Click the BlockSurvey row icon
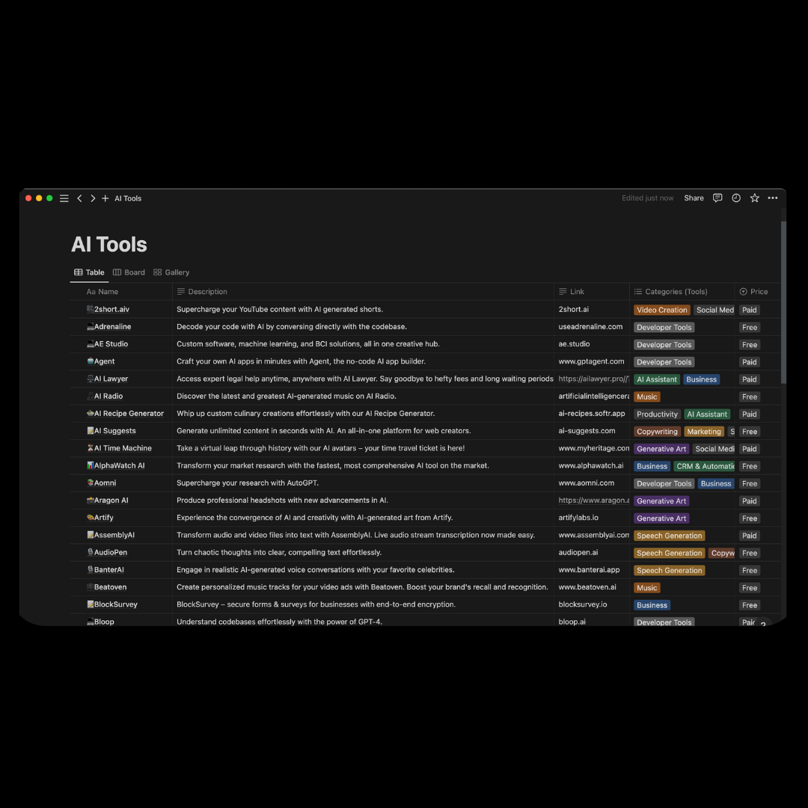The height and width of the screenshot is (808, 808). (x=91, y=604)
